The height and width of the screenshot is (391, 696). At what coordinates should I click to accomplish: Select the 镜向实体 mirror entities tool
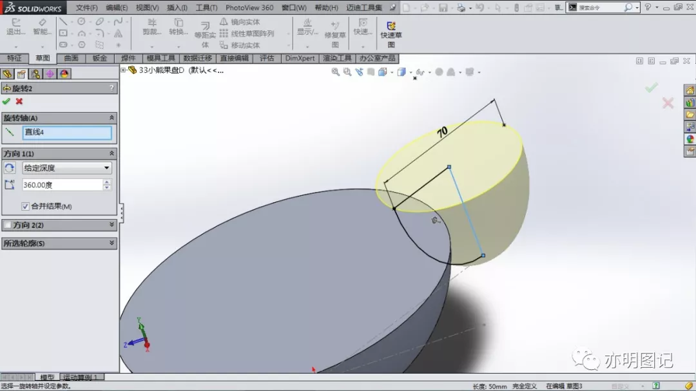click(240, 22)
